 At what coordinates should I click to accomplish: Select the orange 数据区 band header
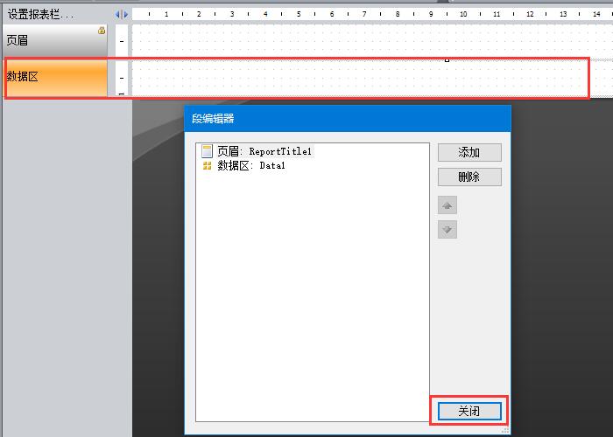tap(53, 77)
